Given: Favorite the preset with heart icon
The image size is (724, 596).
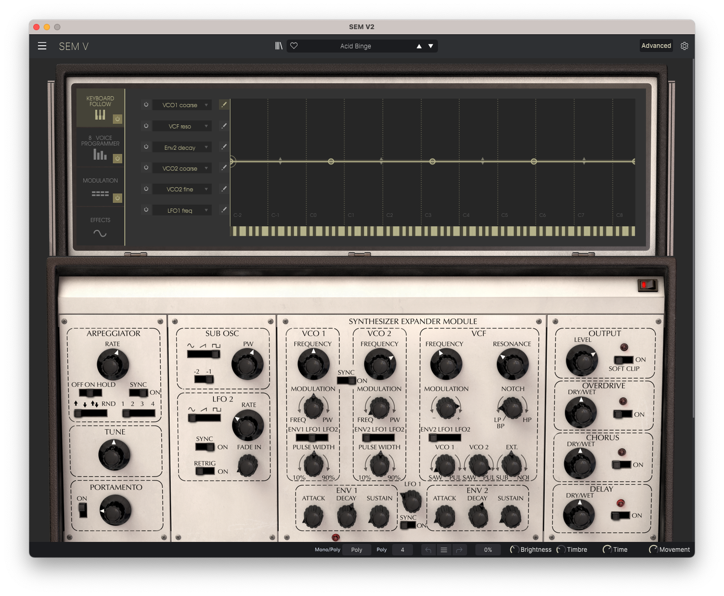Looking at the screenshot, I should pyautogui.click(x=294, y=46).
